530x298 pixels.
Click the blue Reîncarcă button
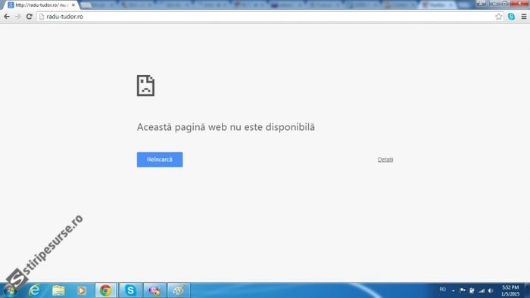point(160,160)
